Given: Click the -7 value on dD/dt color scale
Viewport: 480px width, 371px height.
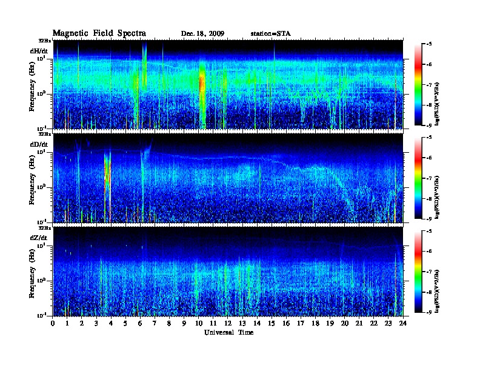Looking at the screenshot, I should [x=429, y=178].
